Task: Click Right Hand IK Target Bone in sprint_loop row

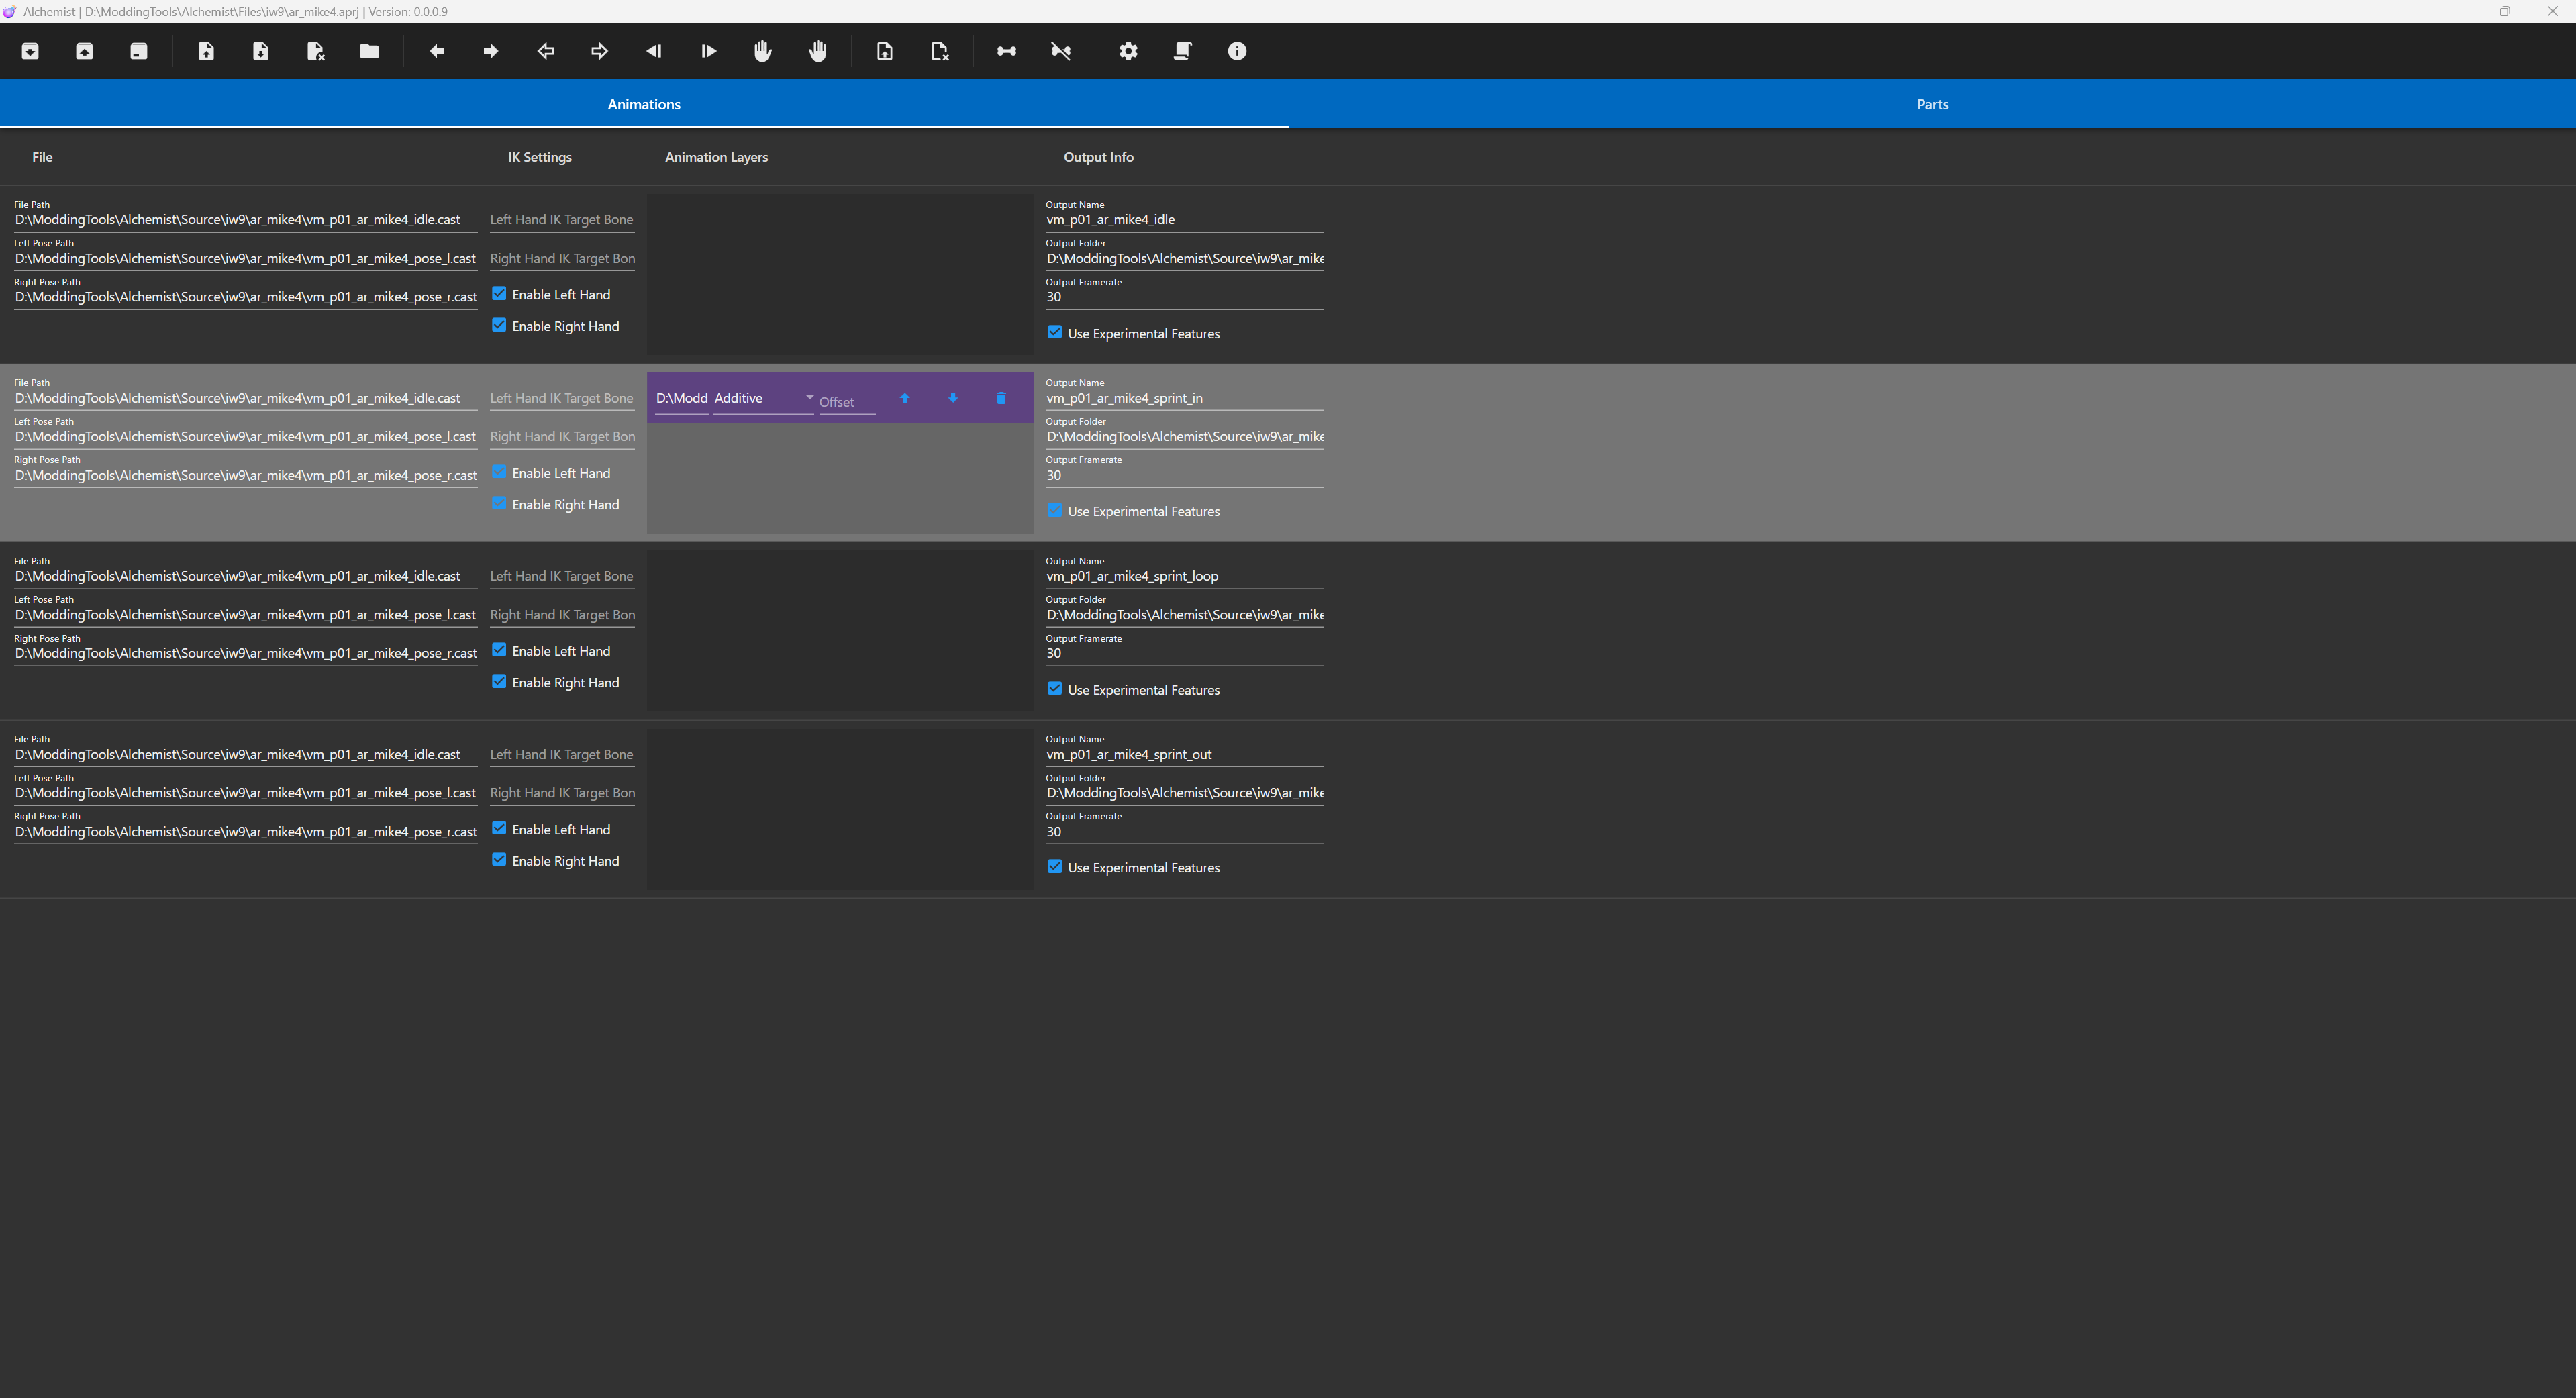Action: click(562, 615)
